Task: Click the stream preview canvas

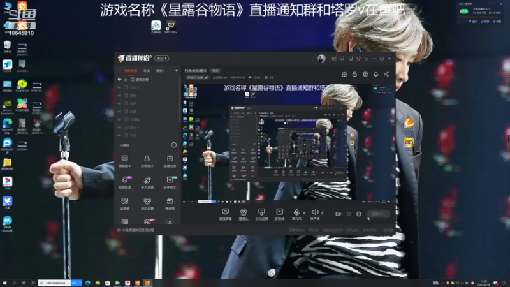Action: click(288, 143)
